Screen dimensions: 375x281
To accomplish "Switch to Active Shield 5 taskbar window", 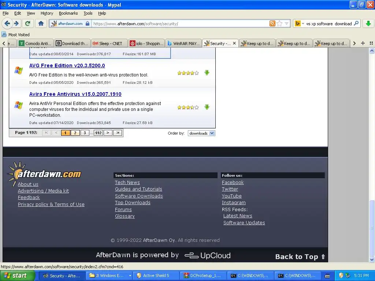I will click(156, 276).
